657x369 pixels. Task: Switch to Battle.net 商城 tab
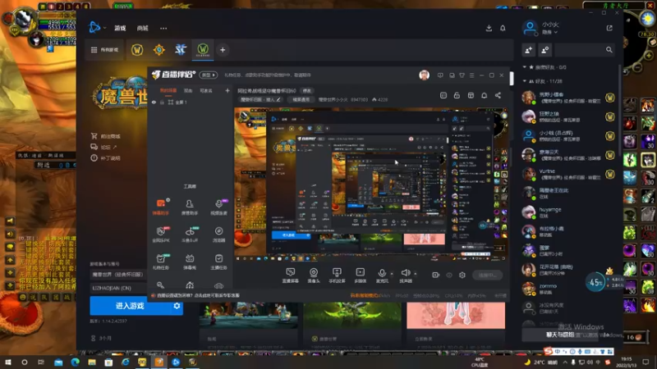click(x=142, y=28)
